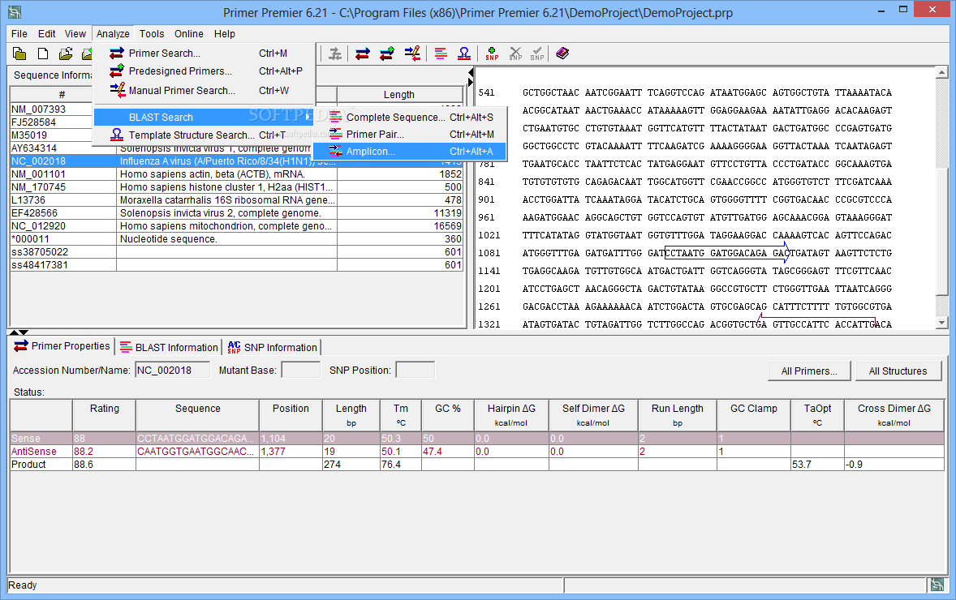Viewport: 956px width, 600px height.
Task: Click the remove SNP toolbar icon
Action: coord(515,54)
